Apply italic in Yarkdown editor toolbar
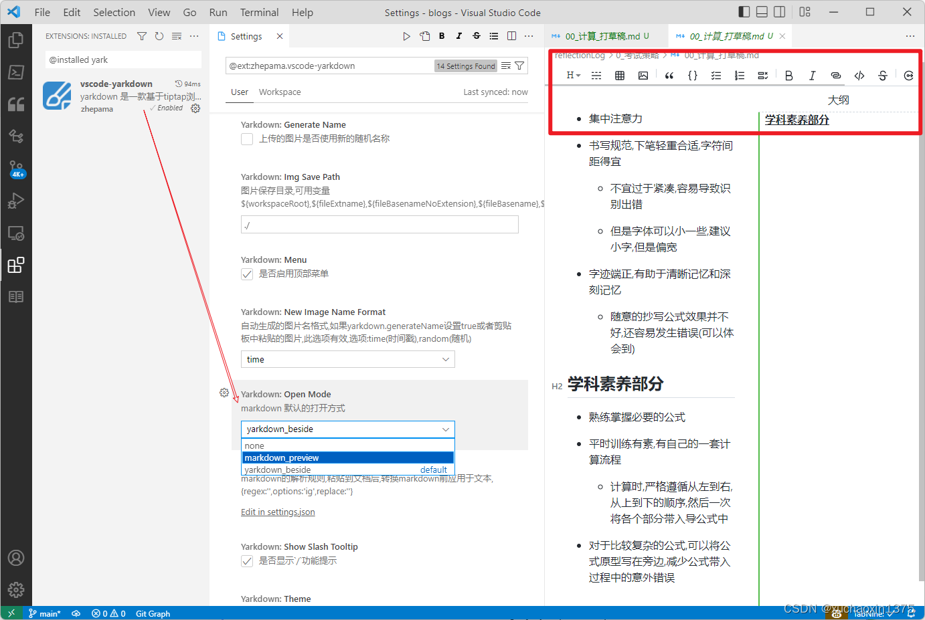This screenshot has width=925, height=620. point(813,76)
